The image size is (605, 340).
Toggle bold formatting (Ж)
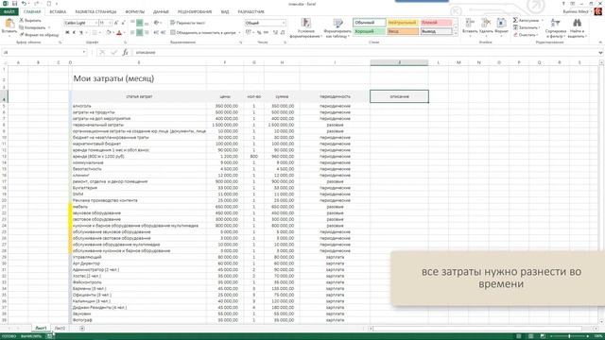pos(67,33)
